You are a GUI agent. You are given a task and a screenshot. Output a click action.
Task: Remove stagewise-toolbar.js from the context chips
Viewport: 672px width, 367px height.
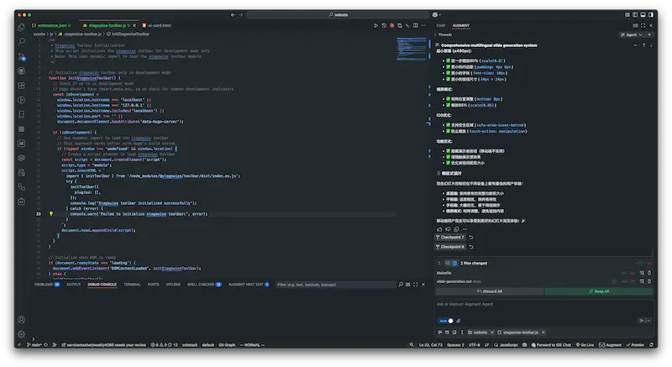pos(543,333)
